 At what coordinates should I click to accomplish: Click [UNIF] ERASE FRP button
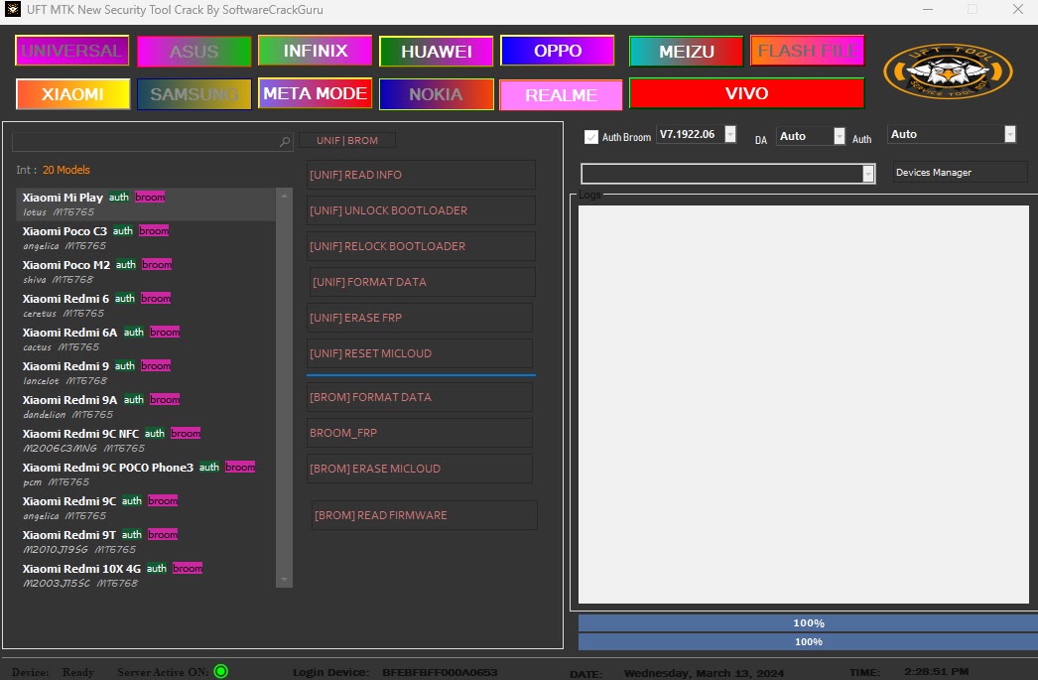pos(420,318)
